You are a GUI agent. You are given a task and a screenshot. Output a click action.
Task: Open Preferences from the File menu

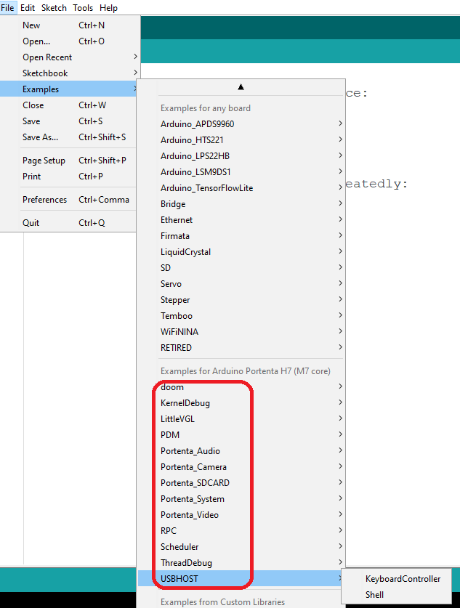point(68,199)
